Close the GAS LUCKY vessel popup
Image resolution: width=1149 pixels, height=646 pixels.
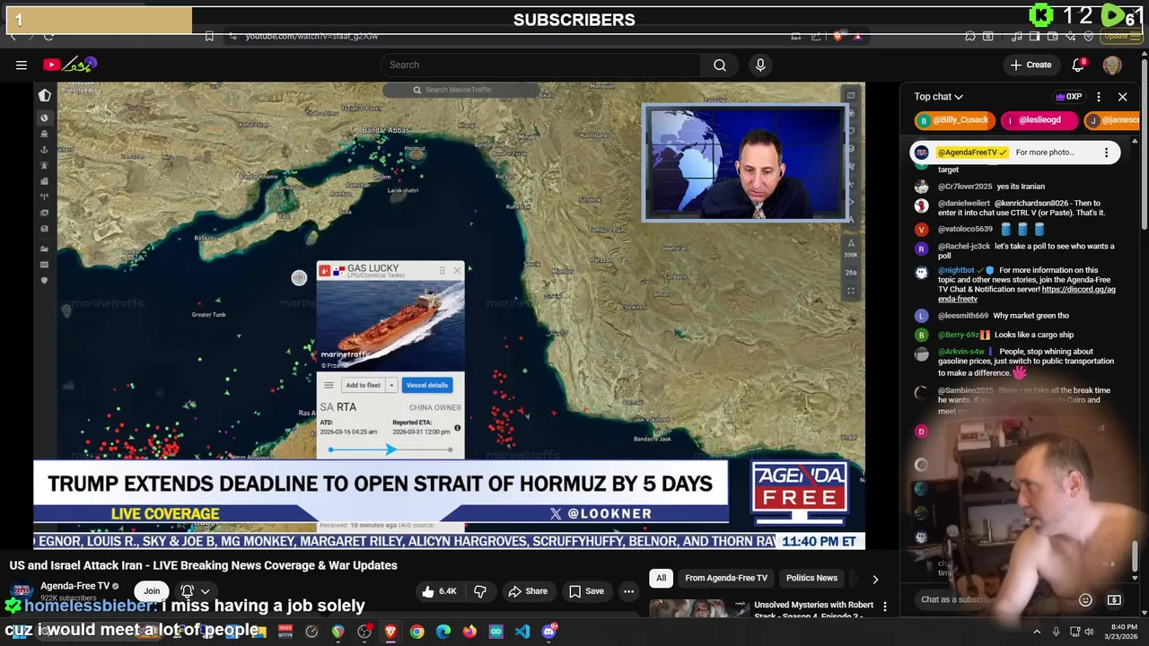pyautogui.click(x=457, y=269)
